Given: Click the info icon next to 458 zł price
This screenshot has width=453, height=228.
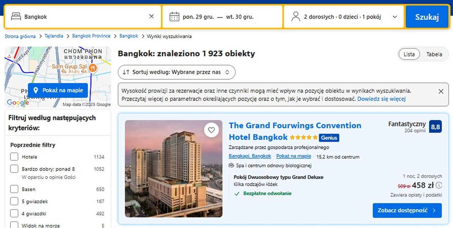Looking at the screenshot, I should pos(439,185).
